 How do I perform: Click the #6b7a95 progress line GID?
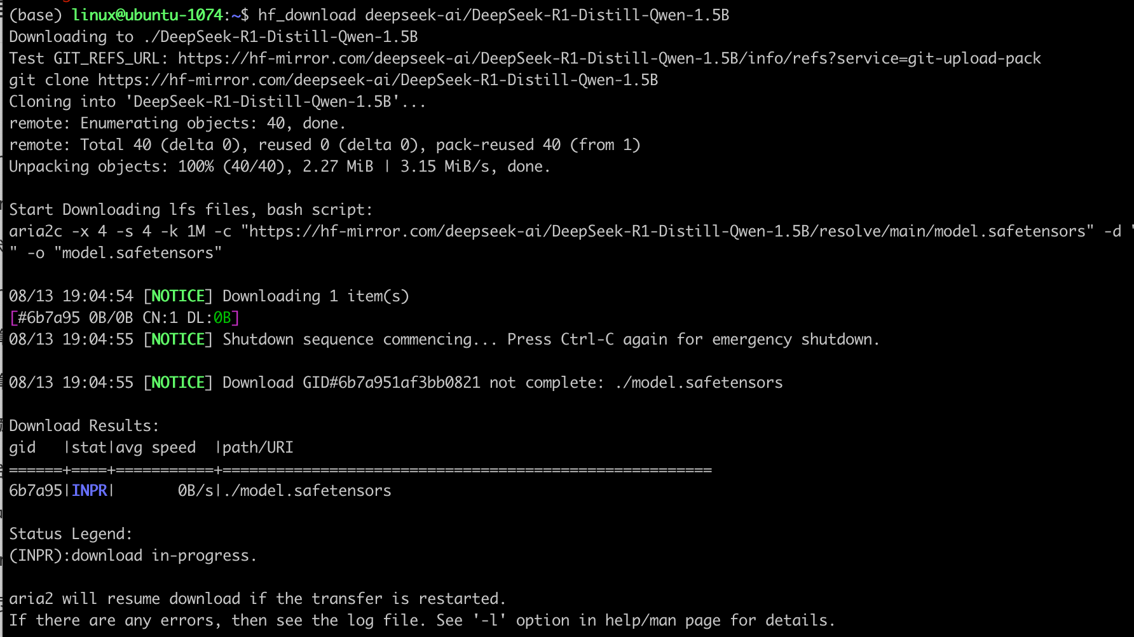(48, 318)
